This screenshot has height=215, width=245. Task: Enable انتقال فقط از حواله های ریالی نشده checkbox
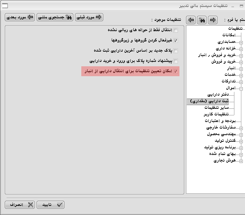[176, 30]
